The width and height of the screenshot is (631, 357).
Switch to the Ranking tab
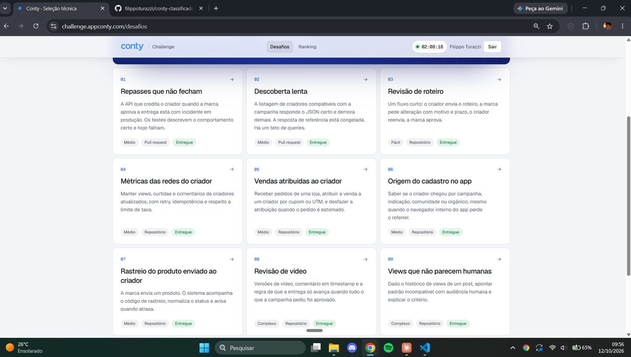tap(307, 47)
